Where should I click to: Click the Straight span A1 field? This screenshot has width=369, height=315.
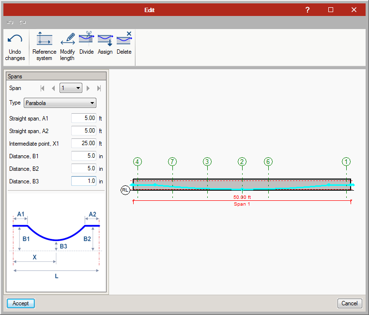point(84,118)
